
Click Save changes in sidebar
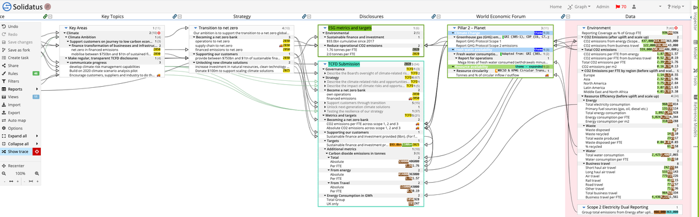pyautogui.click(x=20, y=42)
